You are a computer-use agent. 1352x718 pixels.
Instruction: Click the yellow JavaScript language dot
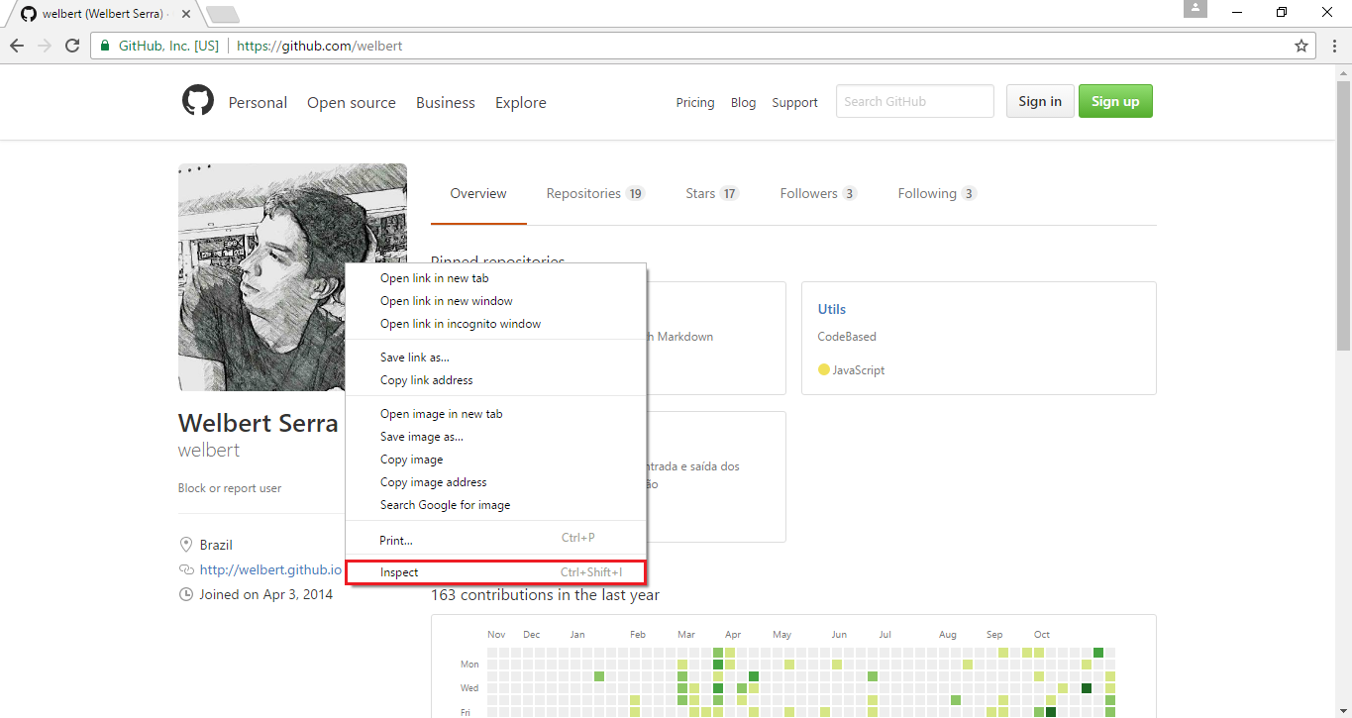click(x=823, y=370)
